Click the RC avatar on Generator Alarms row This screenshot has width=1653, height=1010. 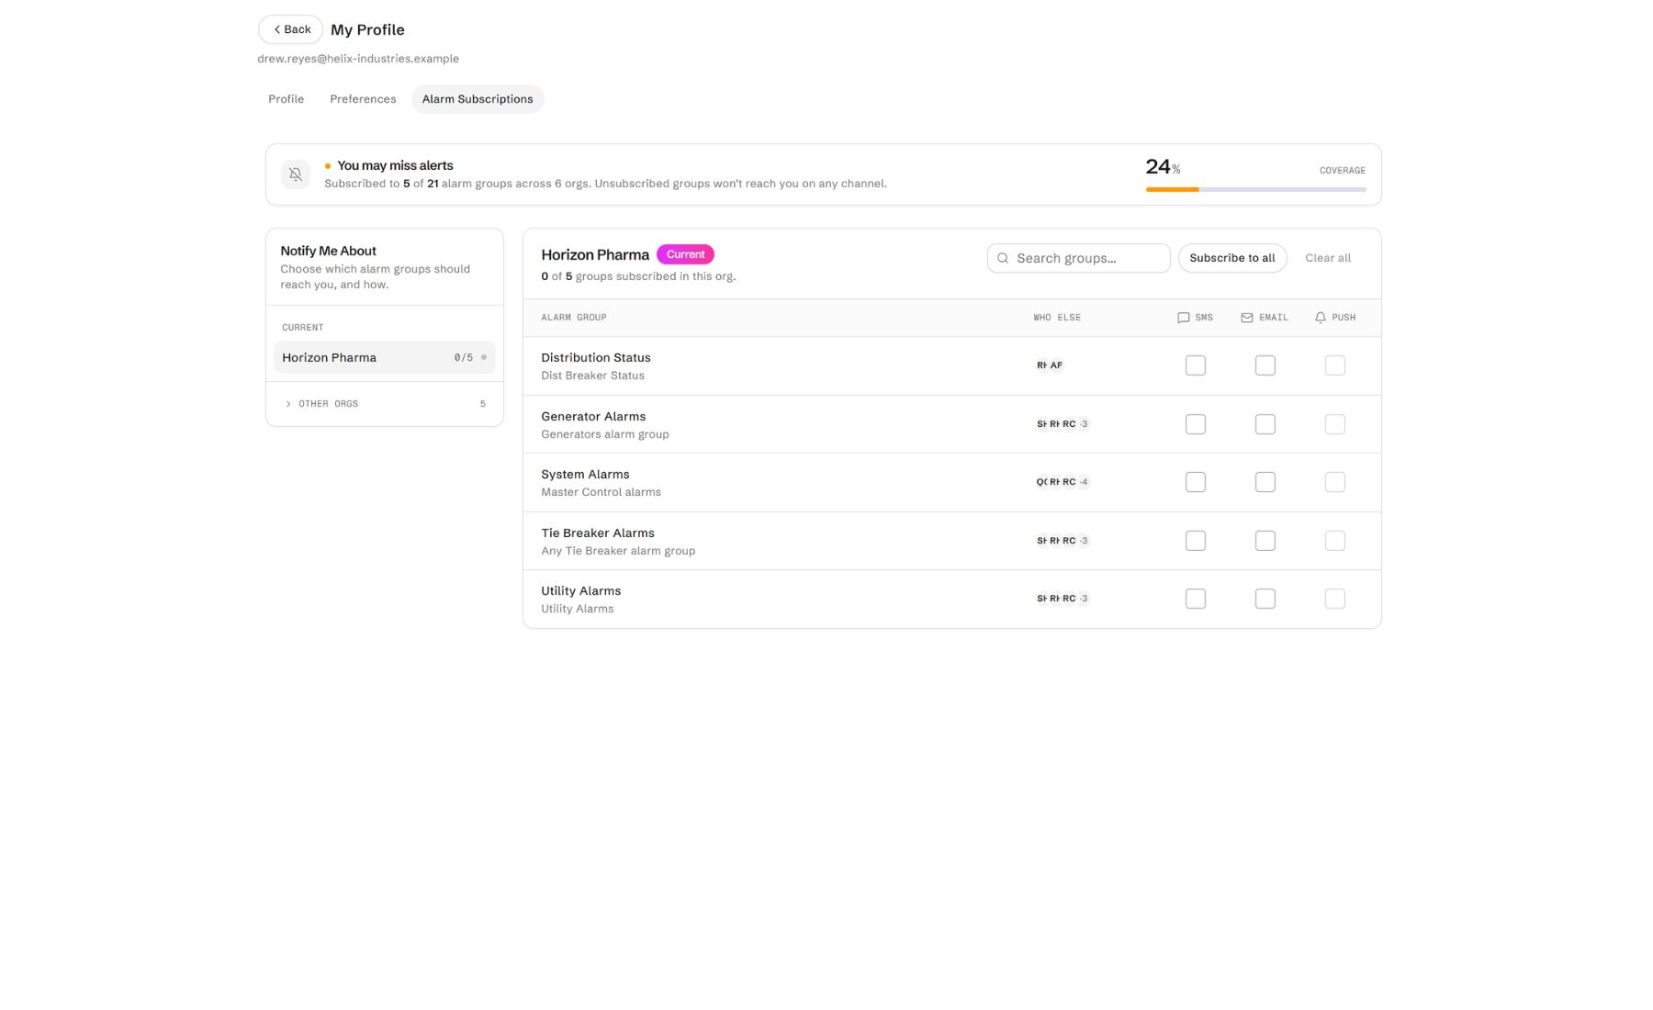[1069, 424]
